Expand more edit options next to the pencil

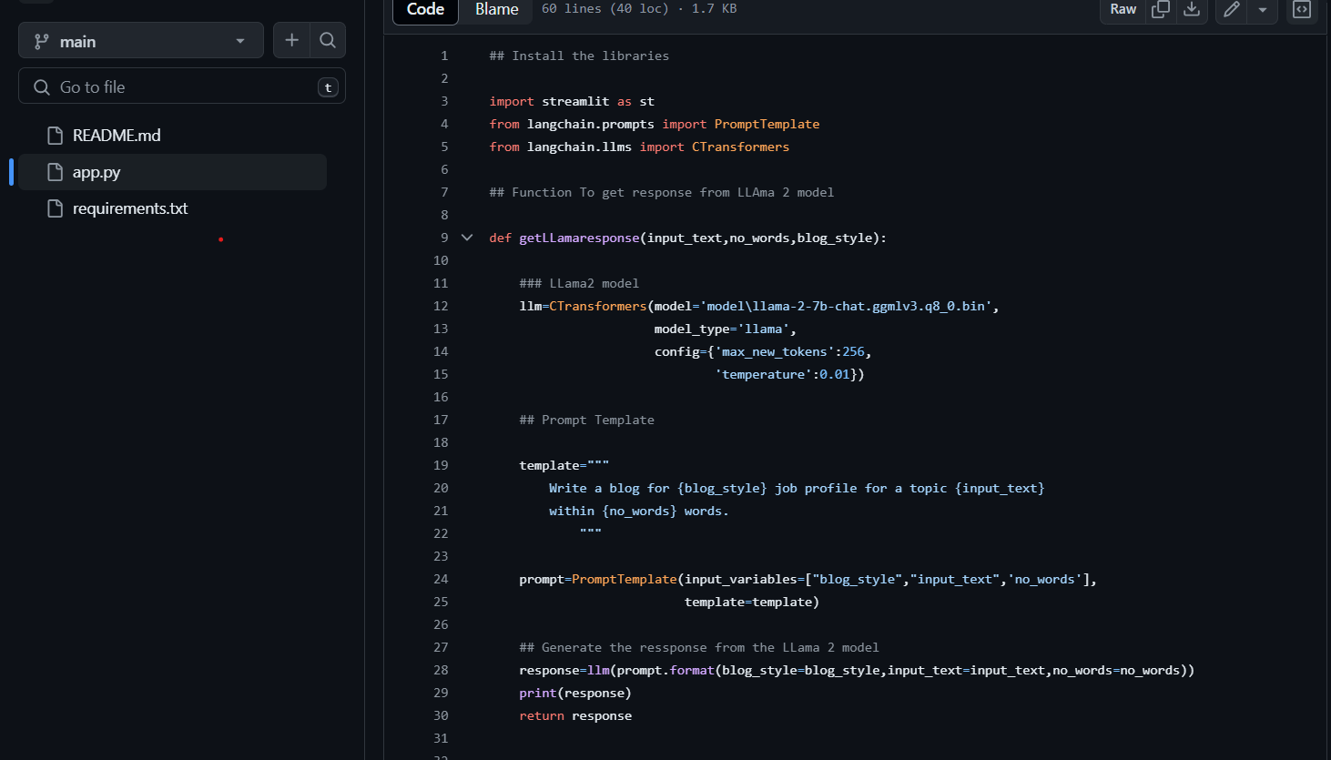tap(1262, 9)
